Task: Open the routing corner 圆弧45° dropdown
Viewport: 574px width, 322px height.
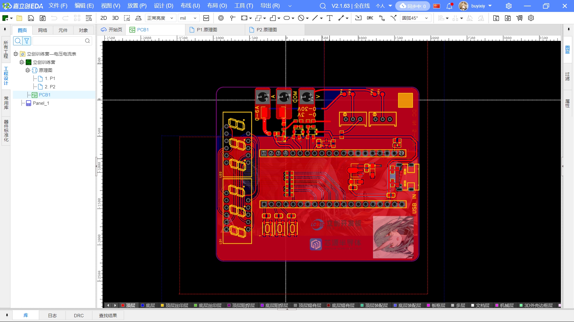Action: [x=415, y=18]
